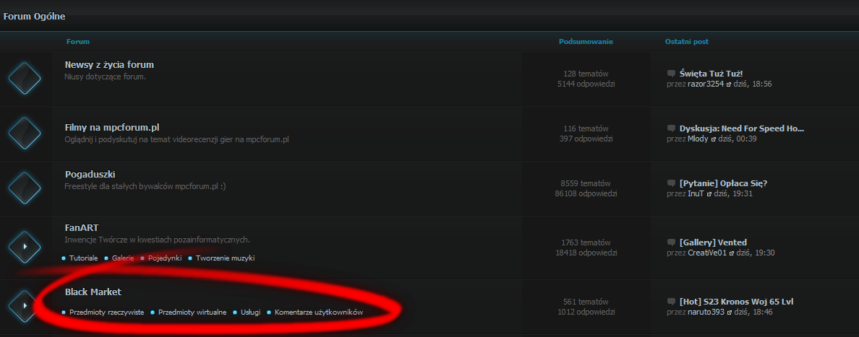Screen dimensions: 859x337
Task: Open the Filmy na mpcforum.pl section
Action: 112,128
